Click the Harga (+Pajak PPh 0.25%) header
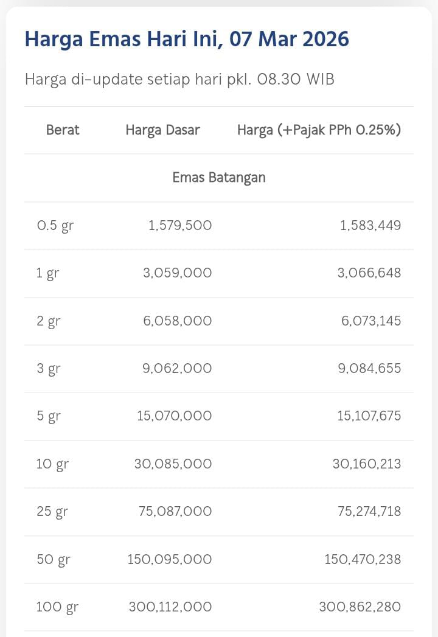Viewport: 438px width, 637px height. click(319, 130)
